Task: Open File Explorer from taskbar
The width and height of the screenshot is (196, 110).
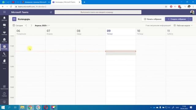Action: click(22, 107)
